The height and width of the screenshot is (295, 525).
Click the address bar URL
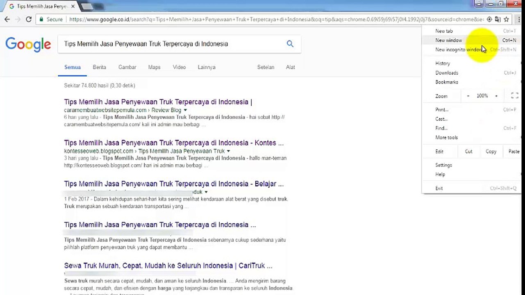click(277, 19)
